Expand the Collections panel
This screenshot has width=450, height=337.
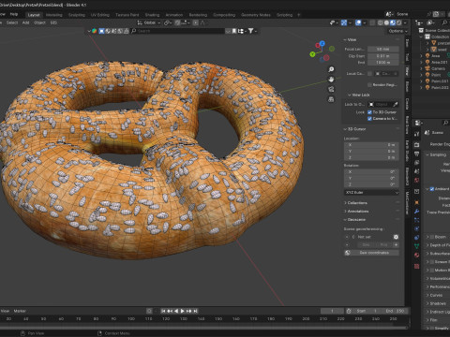pyautogui.click(x=345, y=203)
